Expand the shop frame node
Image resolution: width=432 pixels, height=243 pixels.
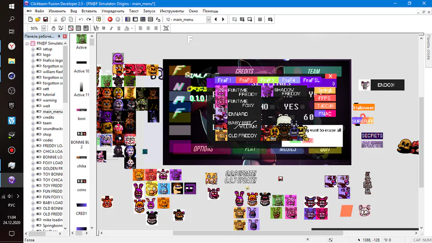(x=33, y=134)
